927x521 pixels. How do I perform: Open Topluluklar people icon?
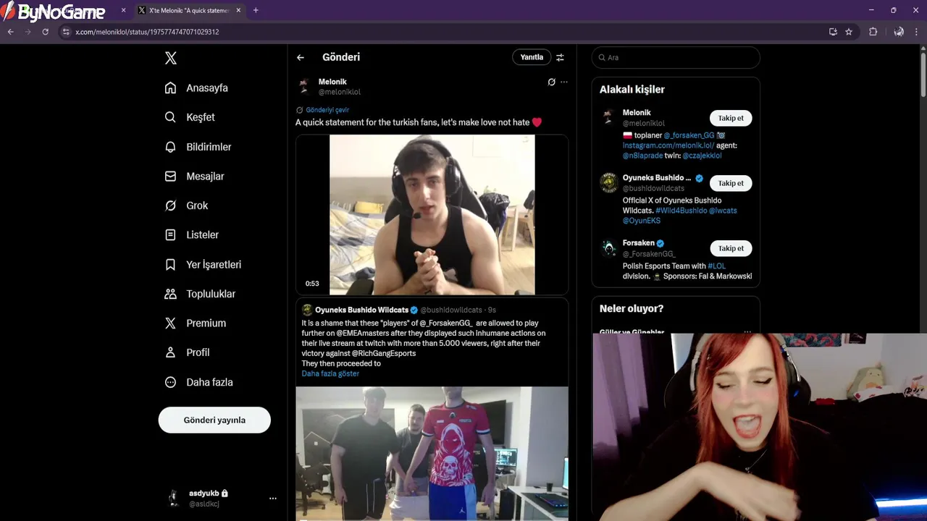[170, 294]
